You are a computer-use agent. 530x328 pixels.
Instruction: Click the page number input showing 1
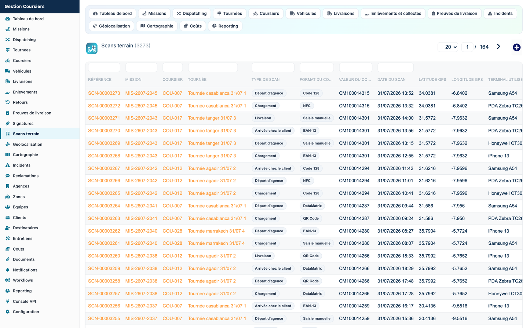coord(467,47)
